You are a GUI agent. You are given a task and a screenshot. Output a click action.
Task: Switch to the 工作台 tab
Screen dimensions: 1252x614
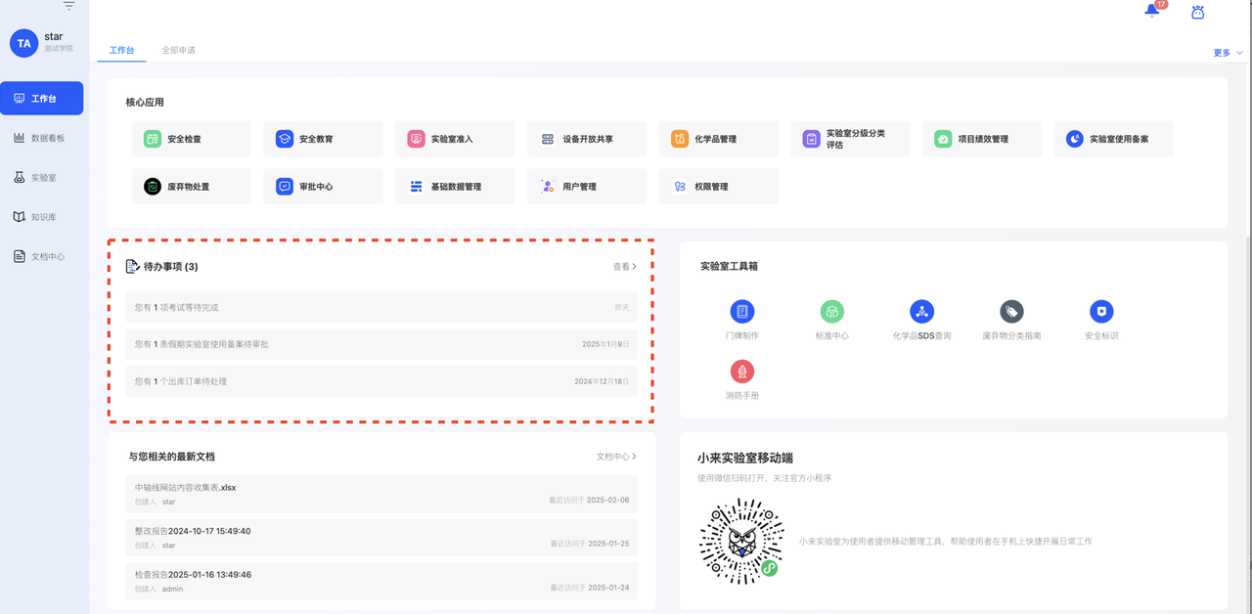coord(121,50)
